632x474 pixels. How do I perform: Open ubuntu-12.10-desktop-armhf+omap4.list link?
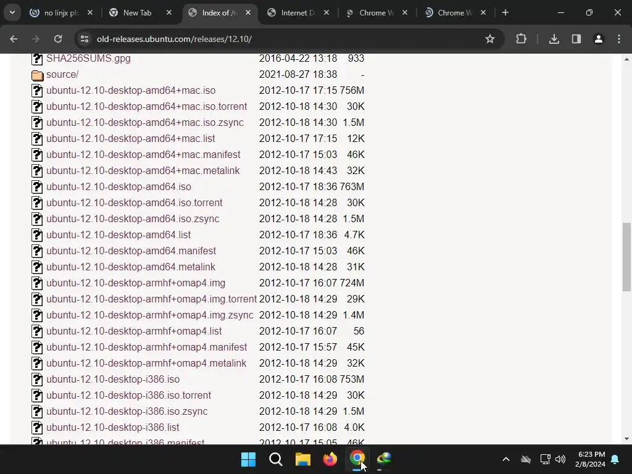pos(134,331)
